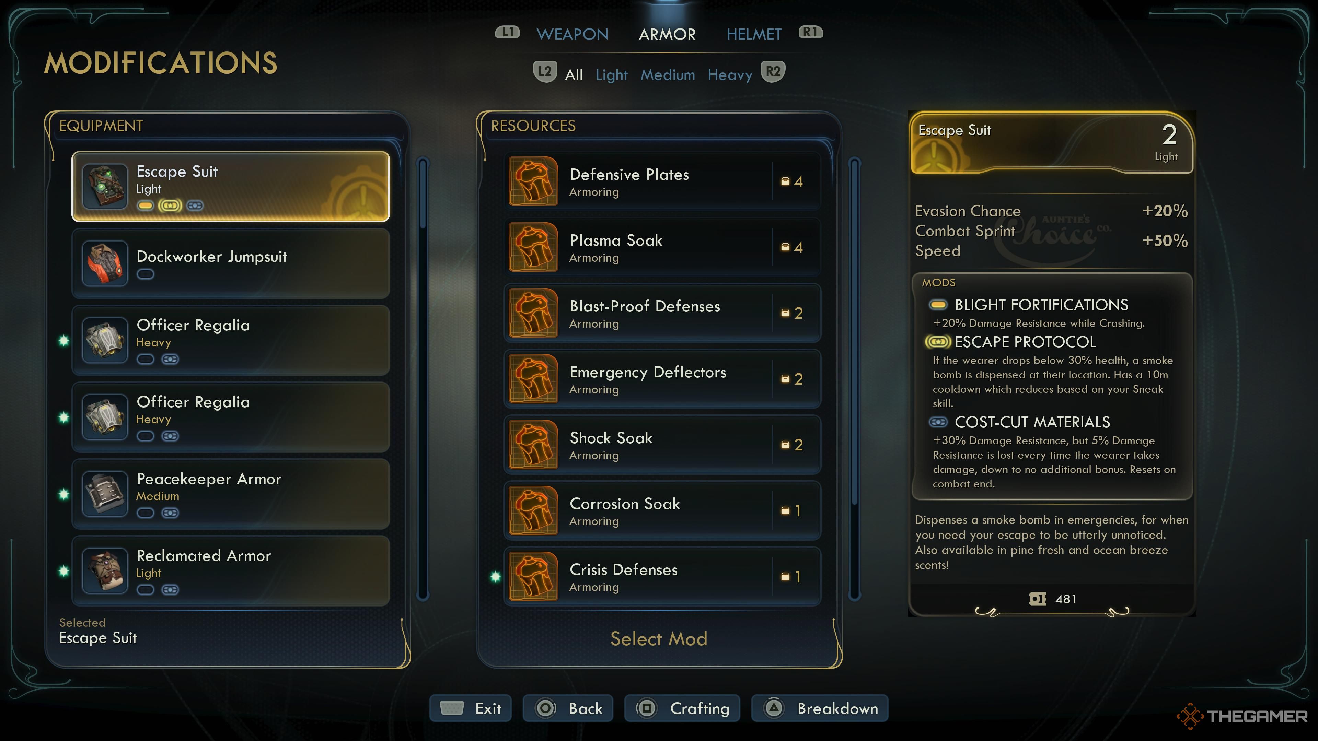Filter armor by Light category
Viewport: 1318px width, 741px height.
(x=611, y=75)
